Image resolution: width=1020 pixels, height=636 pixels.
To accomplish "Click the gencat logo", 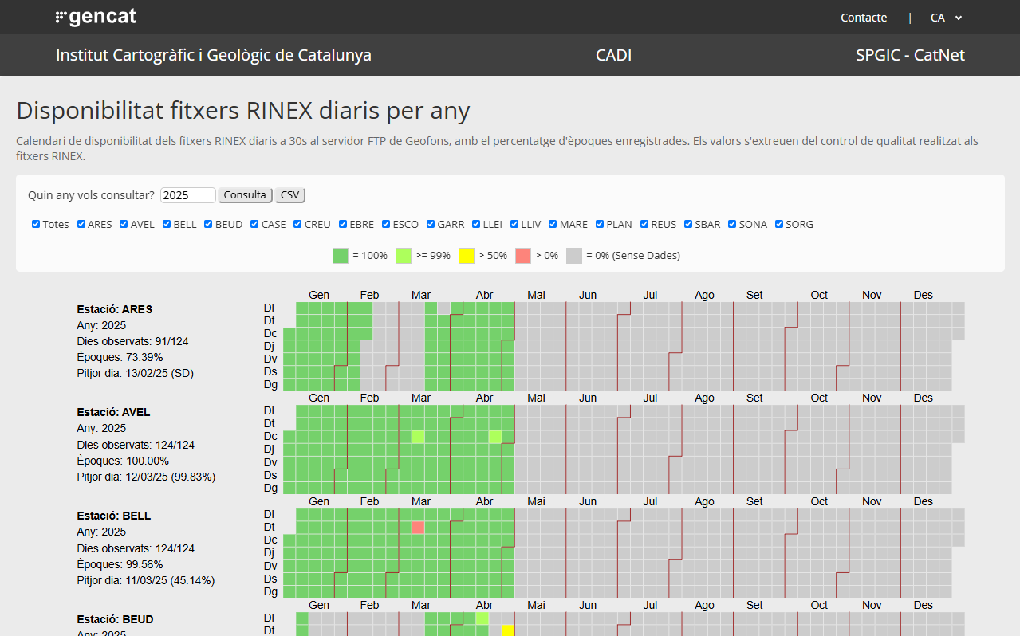I will pyautogui.click(x=96, y=17).
